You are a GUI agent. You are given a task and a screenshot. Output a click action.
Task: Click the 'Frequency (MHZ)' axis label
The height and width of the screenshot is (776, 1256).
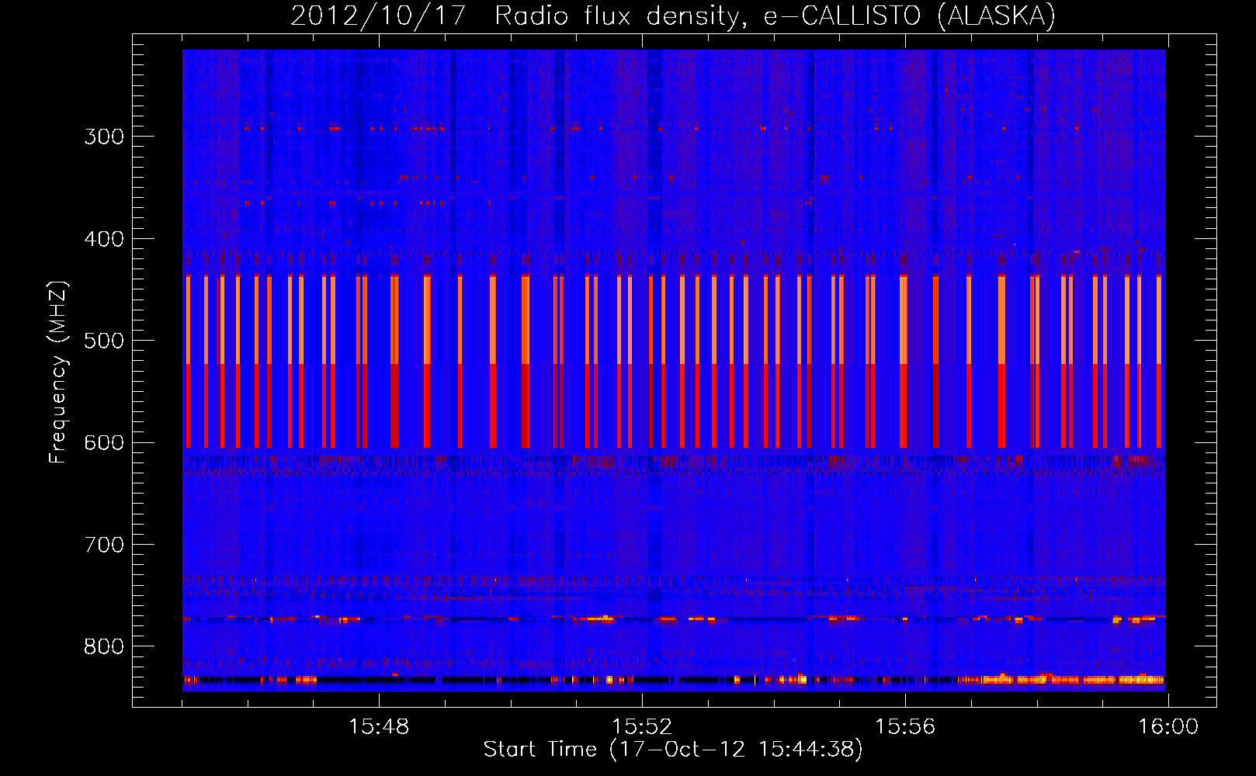tap(58, 372)
